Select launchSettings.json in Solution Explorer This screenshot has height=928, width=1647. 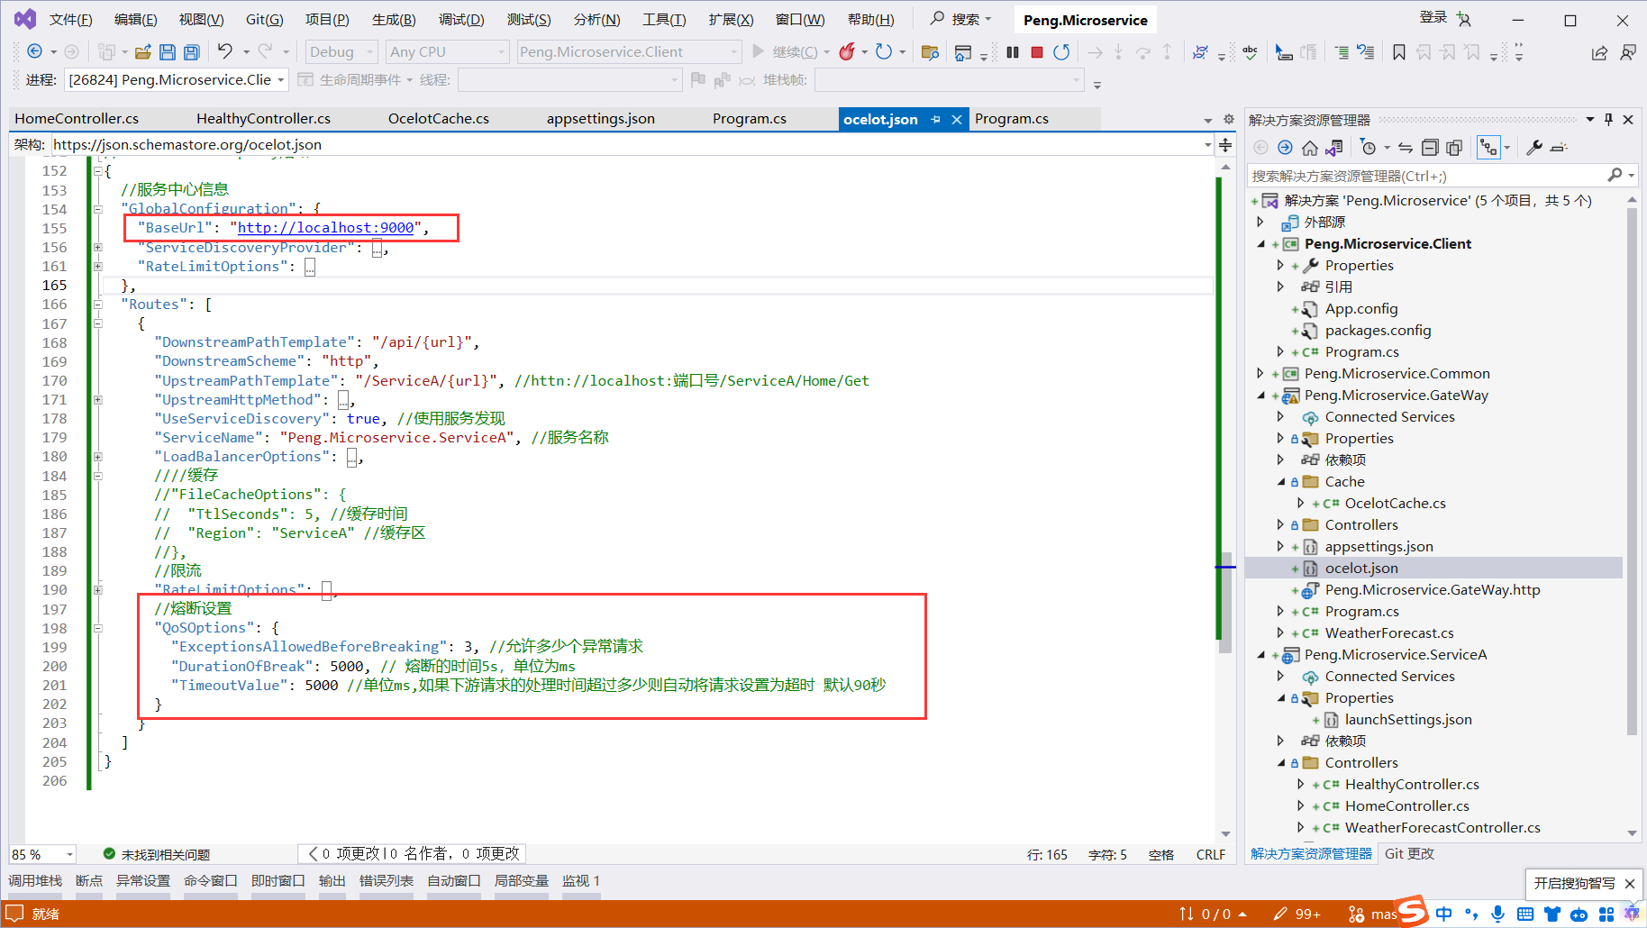pyautogui.click(x=1408, y=720)
